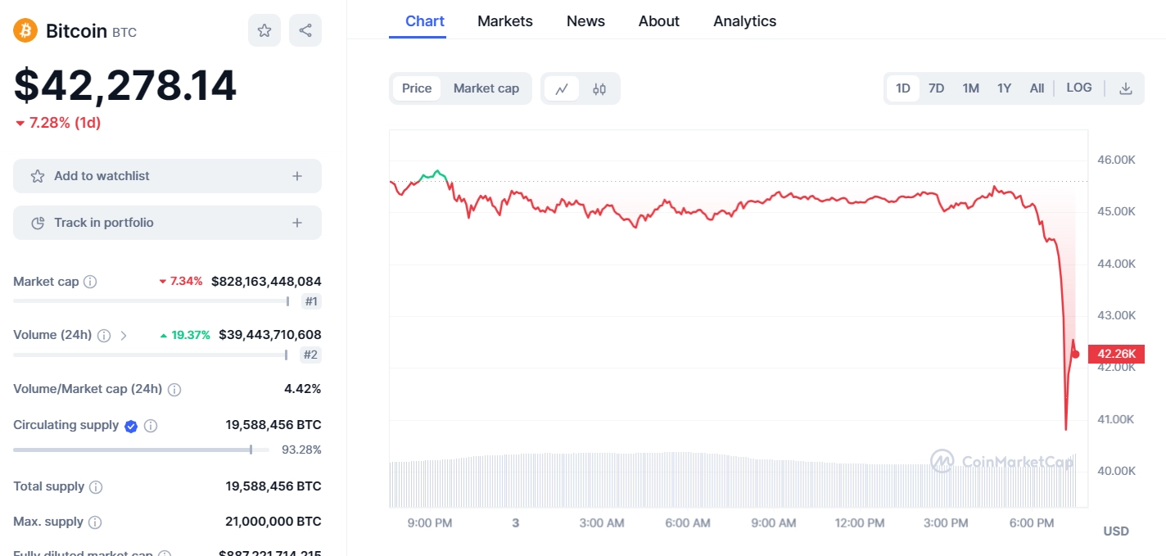The width and height of the screenshot is (1166, 556).
Task: Switch to candlestick chart icon
Action: pyautogui.click(x=599, y=88)
